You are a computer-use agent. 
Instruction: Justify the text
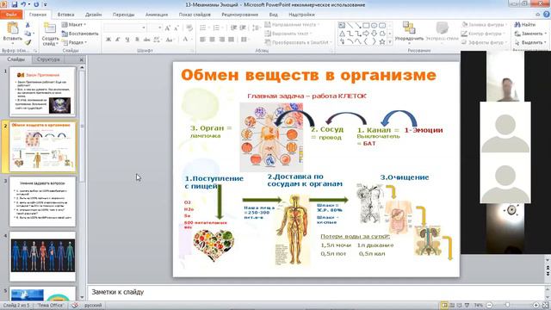pos(231,40)
